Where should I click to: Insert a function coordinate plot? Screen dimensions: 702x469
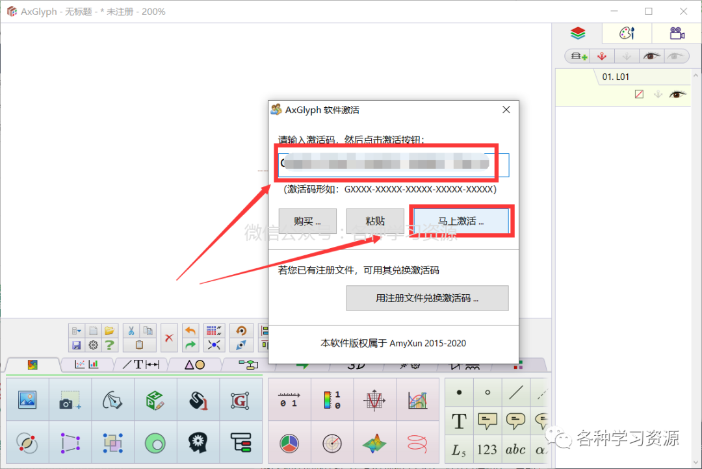pyautogui.click(x=375, y=399)
